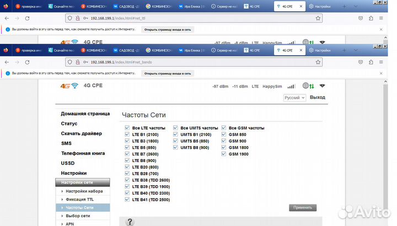Screen dimensions: 397x226
Task: Uncheck the UMTS B8 (900) checkbox
Action: [x=176, y=147]
